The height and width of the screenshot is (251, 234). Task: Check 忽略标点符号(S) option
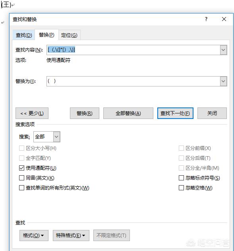[181, 178]
